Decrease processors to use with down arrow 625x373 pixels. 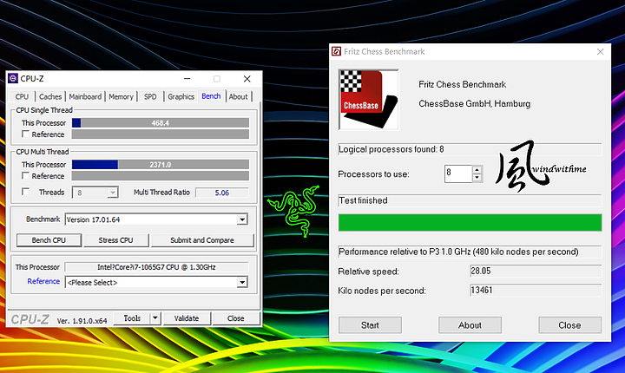(x=477, y=178)
